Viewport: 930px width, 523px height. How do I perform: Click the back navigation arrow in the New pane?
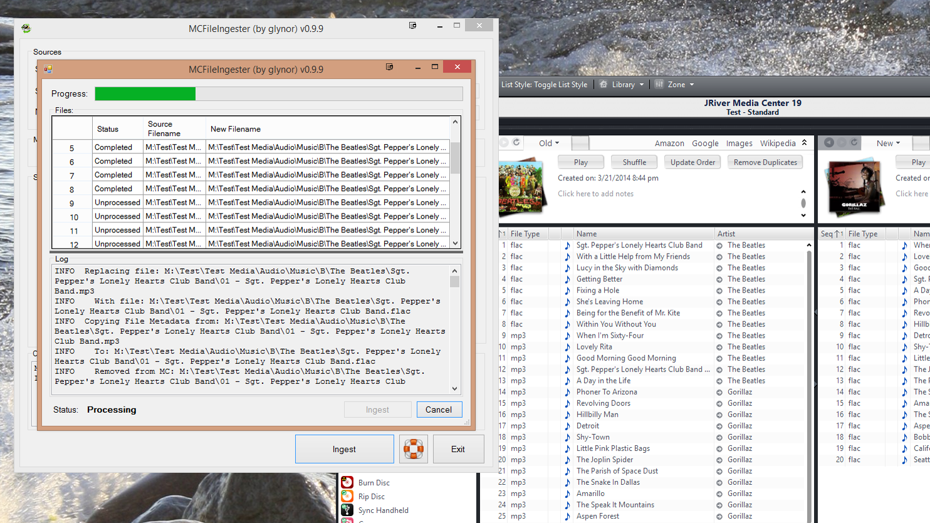tap(828, 143)
